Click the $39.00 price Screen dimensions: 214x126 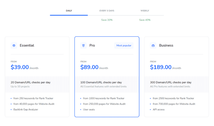point(20,67)
